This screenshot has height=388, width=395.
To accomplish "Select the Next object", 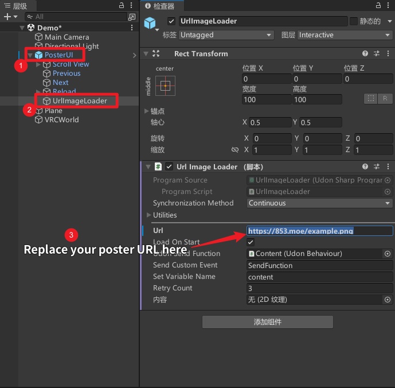I will coord(60,83).
